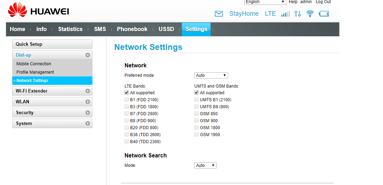Click the battery status icon
The image size is (383, 185).
click(x=324, y=14)
